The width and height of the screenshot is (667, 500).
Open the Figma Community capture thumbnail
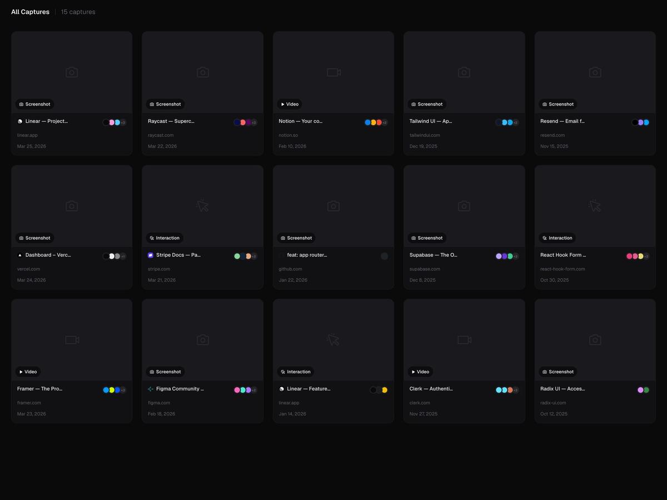coord(203,339)
